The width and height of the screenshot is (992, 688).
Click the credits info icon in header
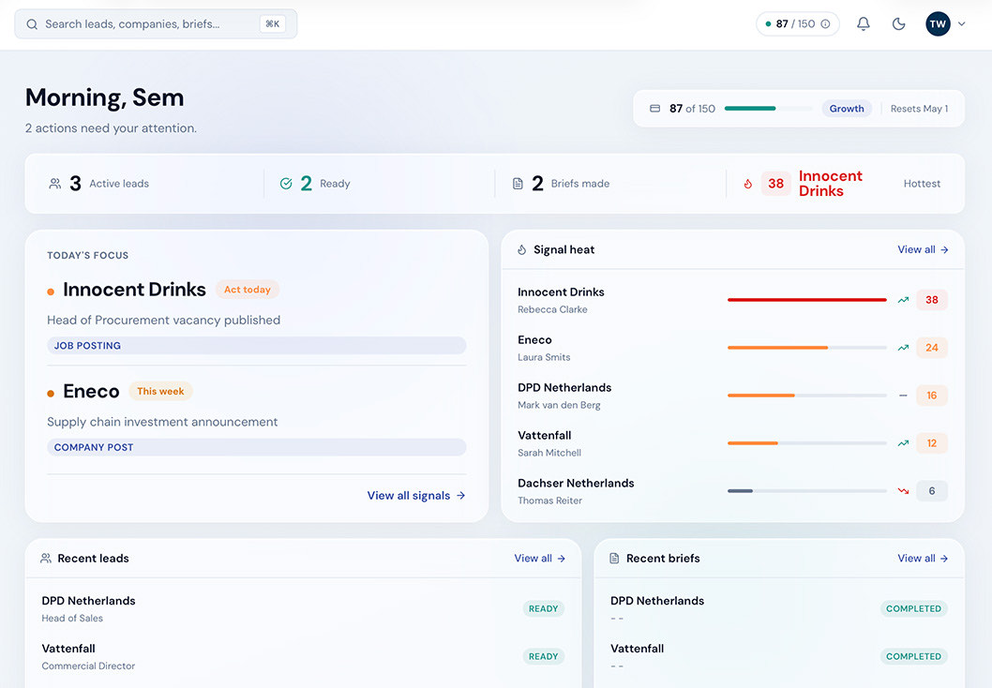coord(825,24)
